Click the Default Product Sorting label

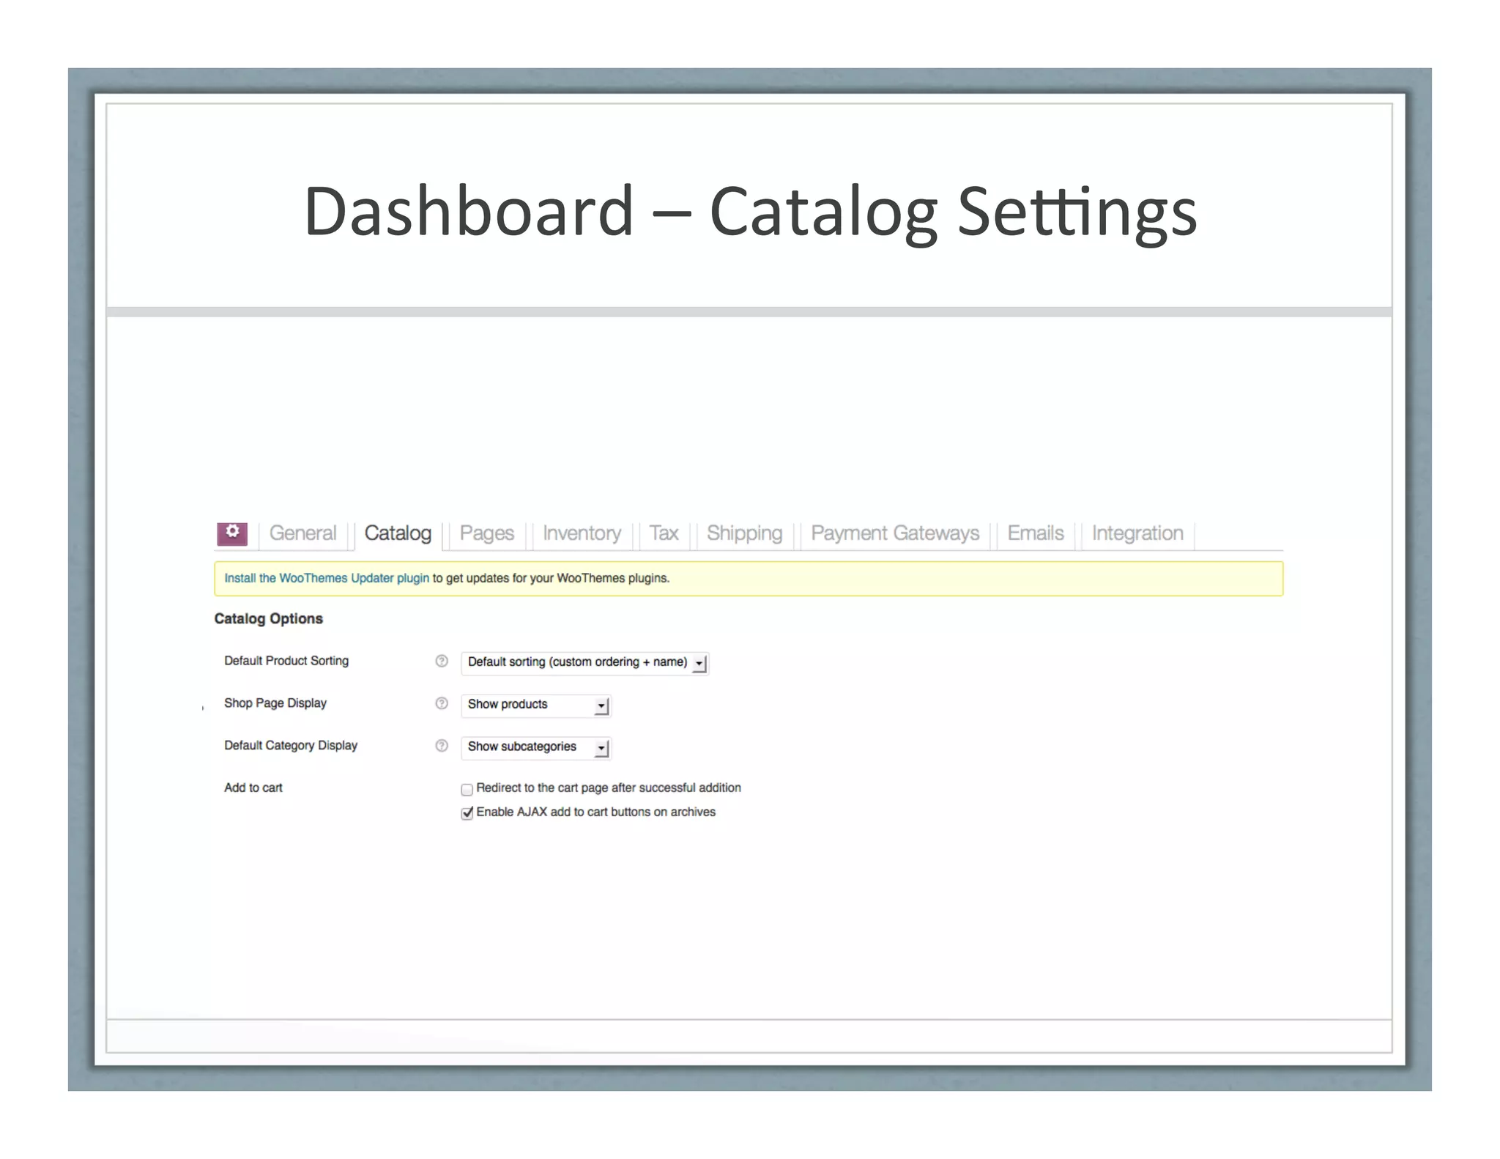coord(286,661)
